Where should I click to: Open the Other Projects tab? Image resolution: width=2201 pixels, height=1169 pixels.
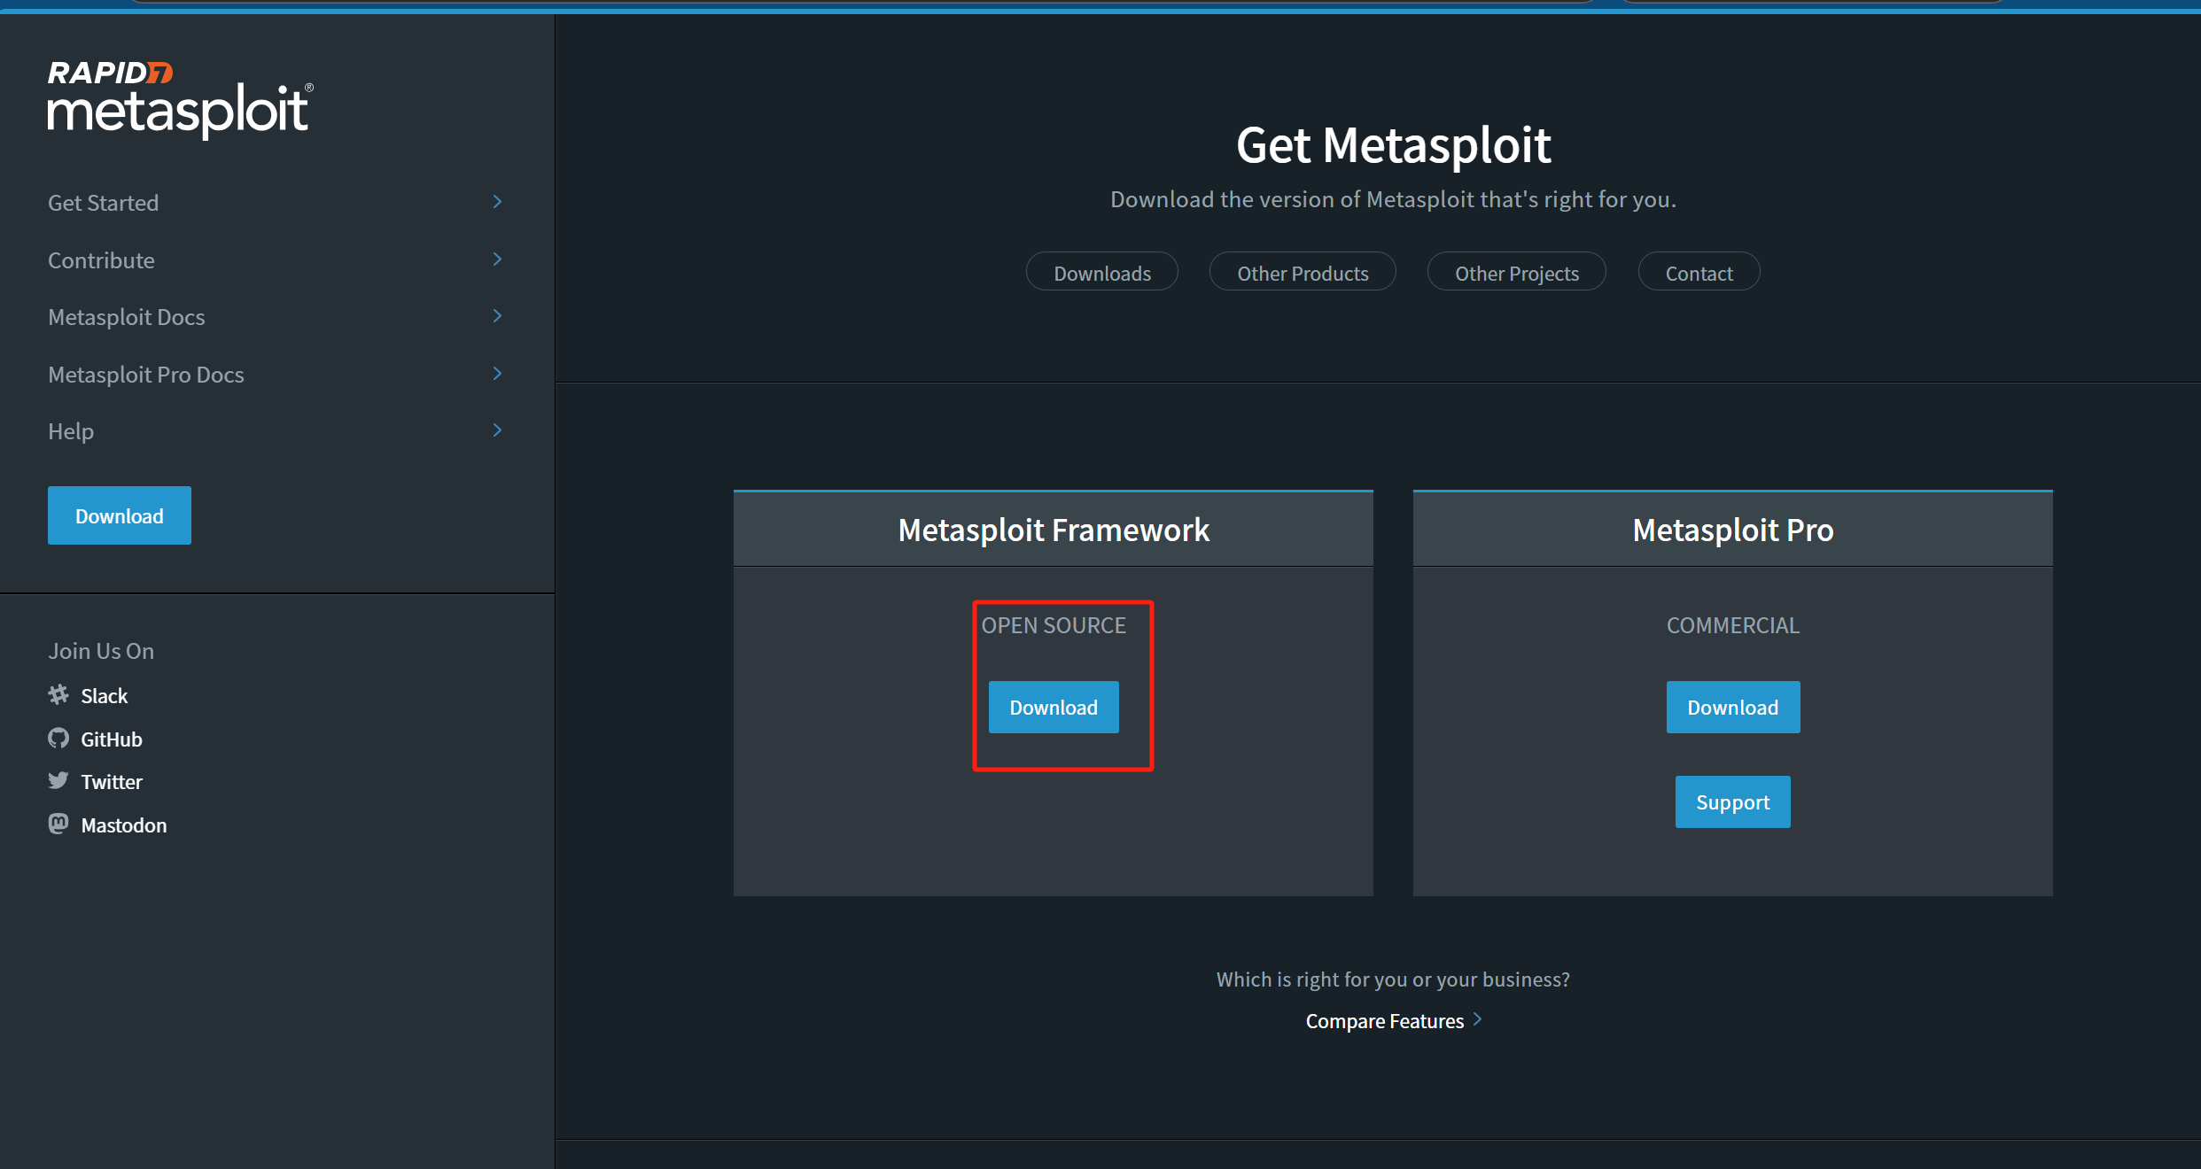(1516, 273)
